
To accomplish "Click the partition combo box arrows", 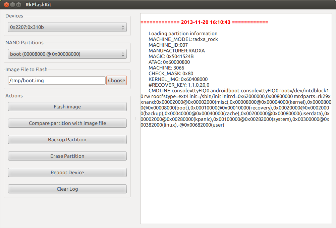I will [x=123, y=54].
